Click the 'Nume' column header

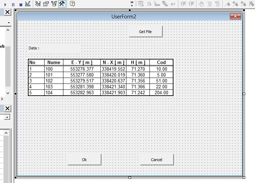[x=54, y=62]
